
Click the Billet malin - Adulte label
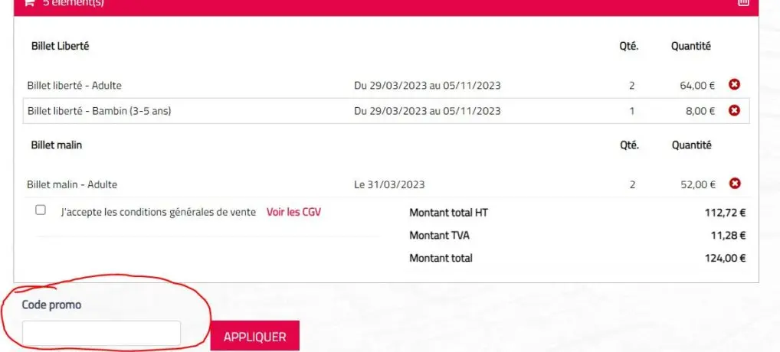[x=72, y=184]
